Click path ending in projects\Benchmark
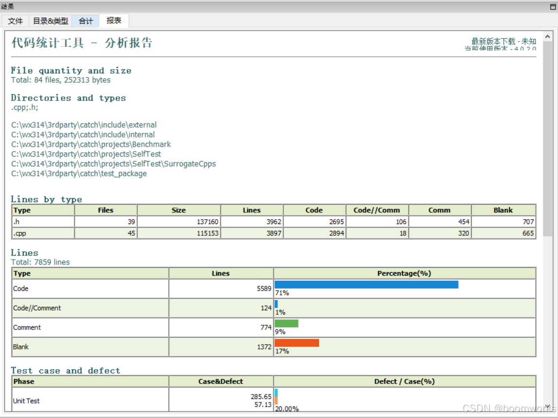The width and height of the screenshot is (558, 418). tap(91, 144)
